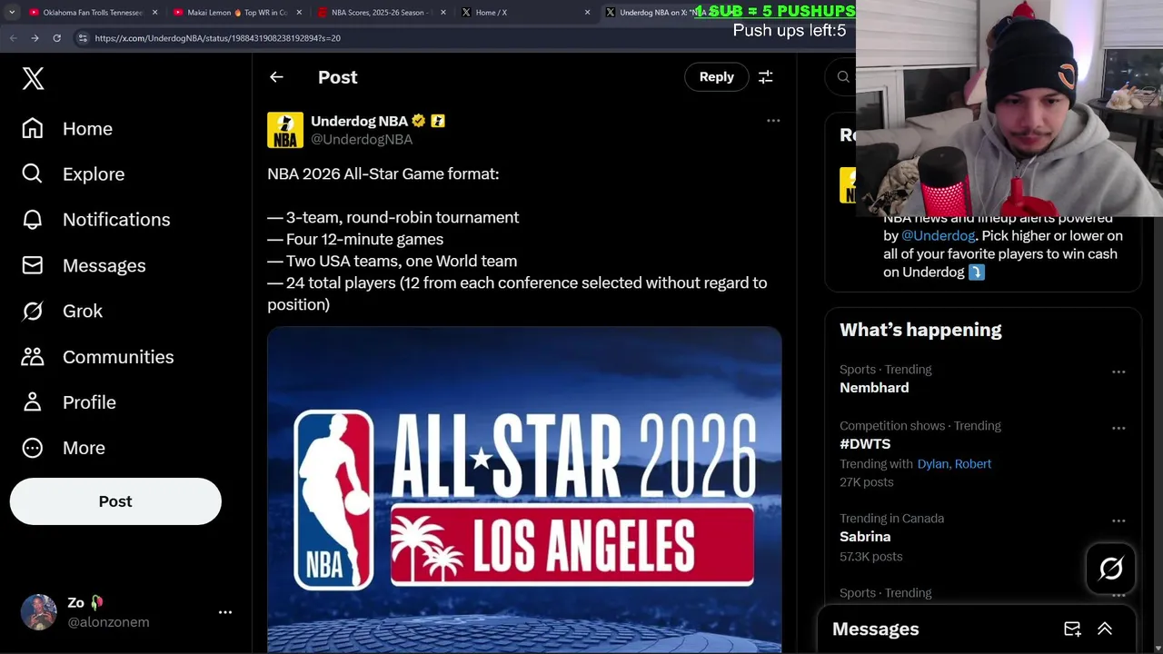Click the X logo in the sidebar
1163x654 pixels.
click(x=33, y=78)
